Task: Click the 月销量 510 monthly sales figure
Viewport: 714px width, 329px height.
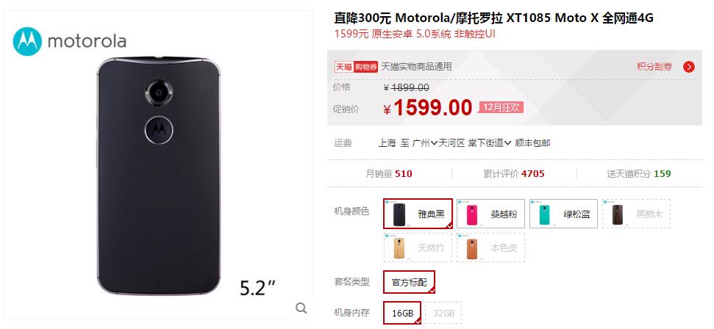Action: pos(389,173)
